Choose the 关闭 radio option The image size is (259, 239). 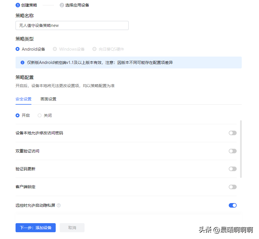(x=39, y=115)
